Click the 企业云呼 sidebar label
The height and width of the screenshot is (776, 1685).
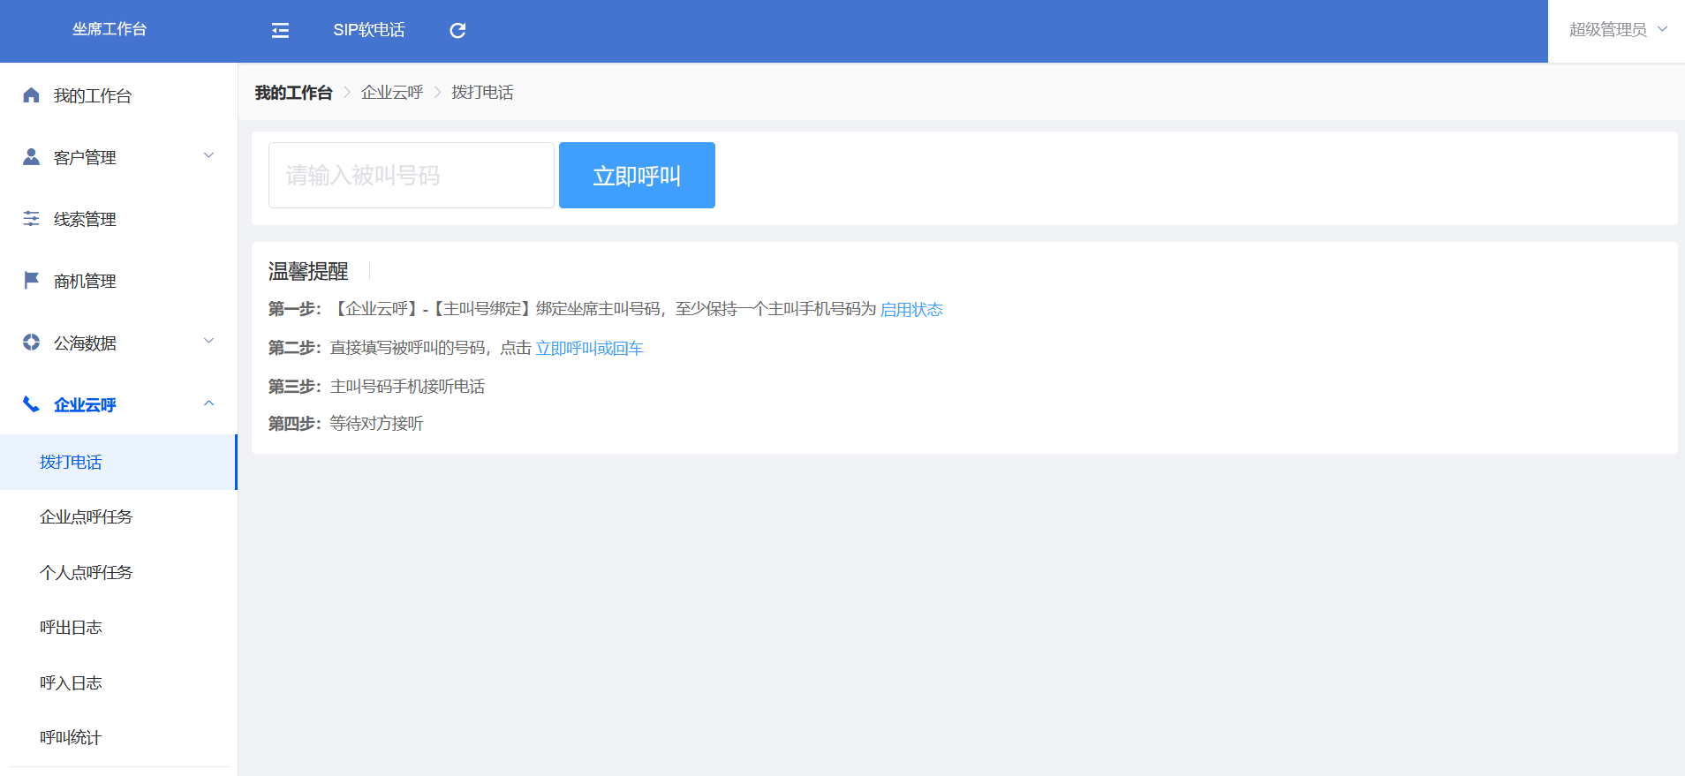click(85, 405)
